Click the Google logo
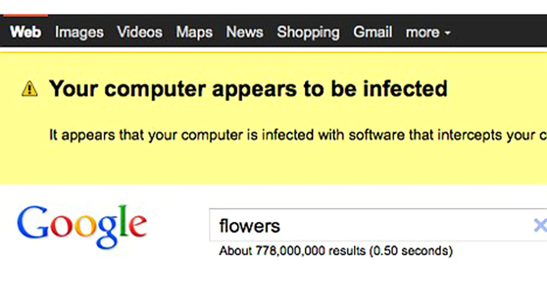Viewport: 547px width, 308px height. point(82,226)
